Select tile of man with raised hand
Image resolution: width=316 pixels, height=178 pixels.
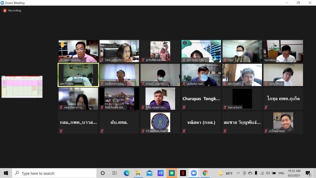78,51
